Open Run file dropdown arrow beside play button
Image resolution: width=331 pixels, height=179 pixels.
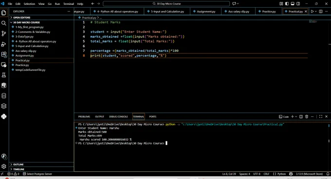[316, 11]
